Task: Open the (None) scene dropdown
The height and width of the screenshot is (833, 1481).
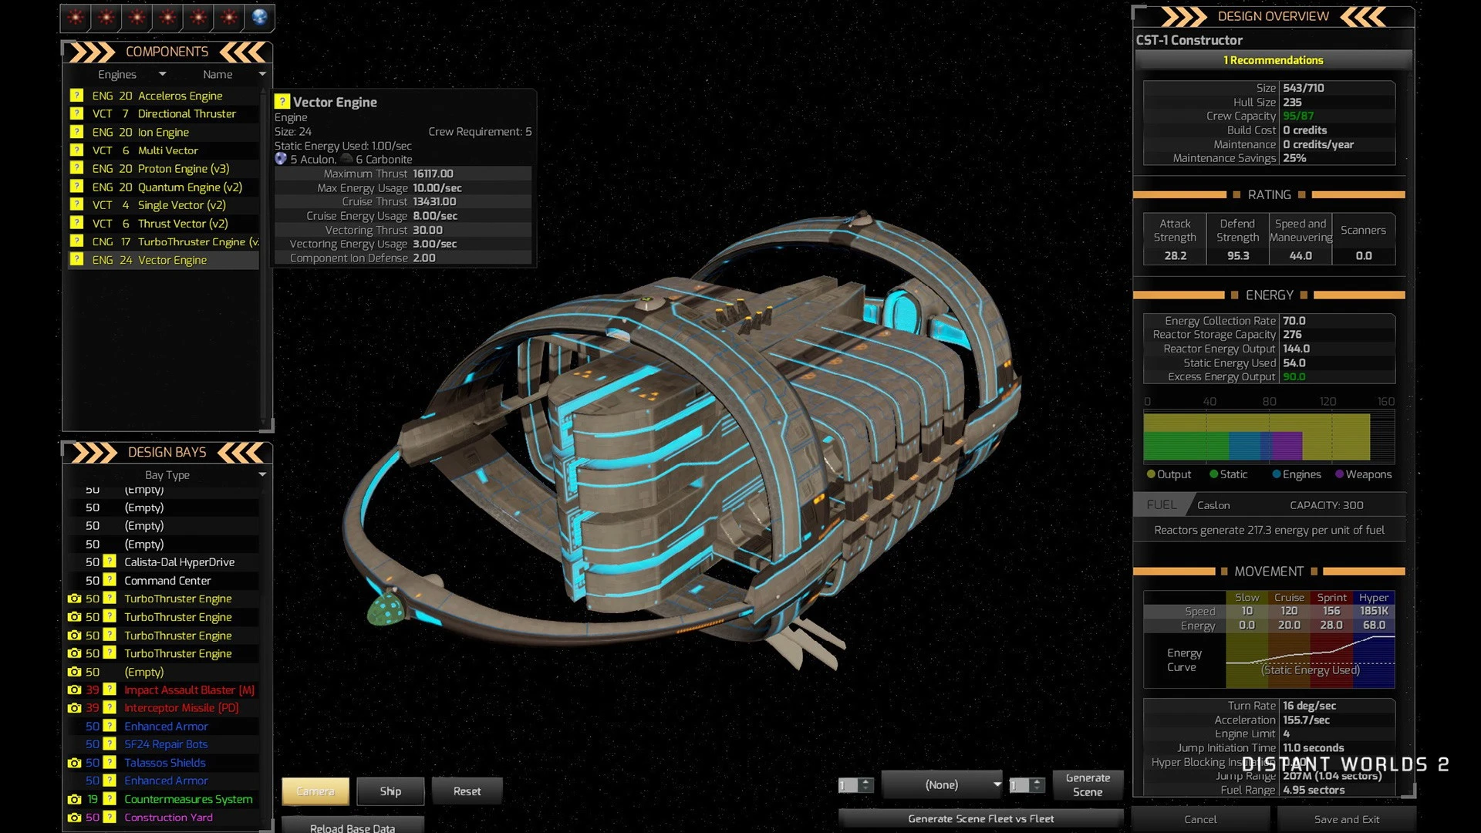Action: (943, 785)
